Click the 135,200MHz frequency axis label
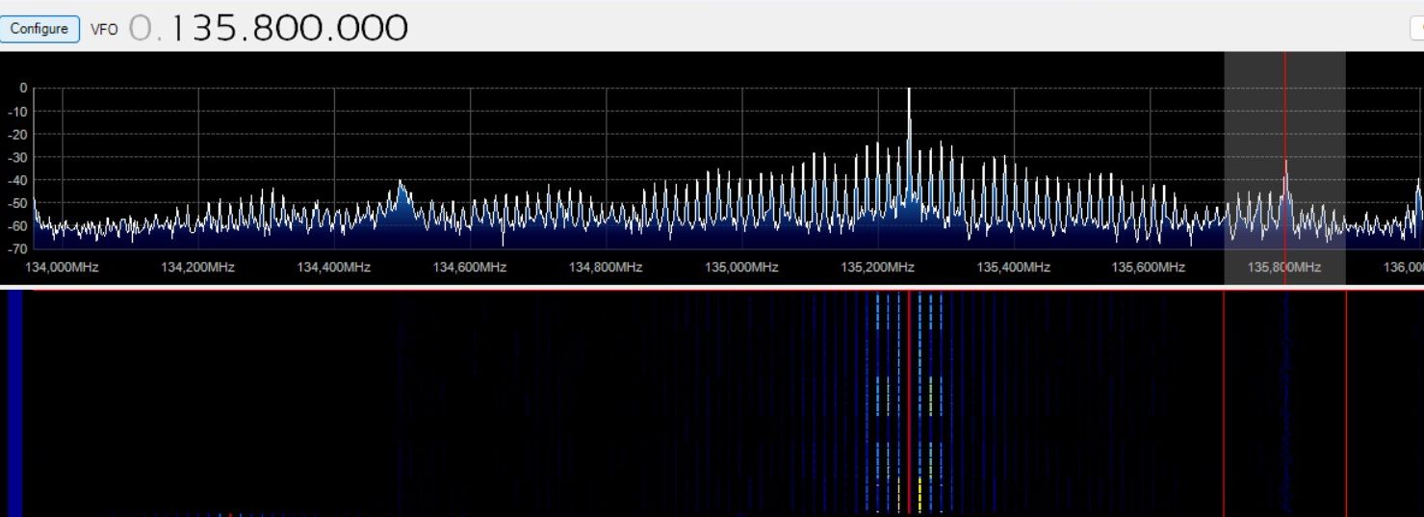 [x=877, y=268]
